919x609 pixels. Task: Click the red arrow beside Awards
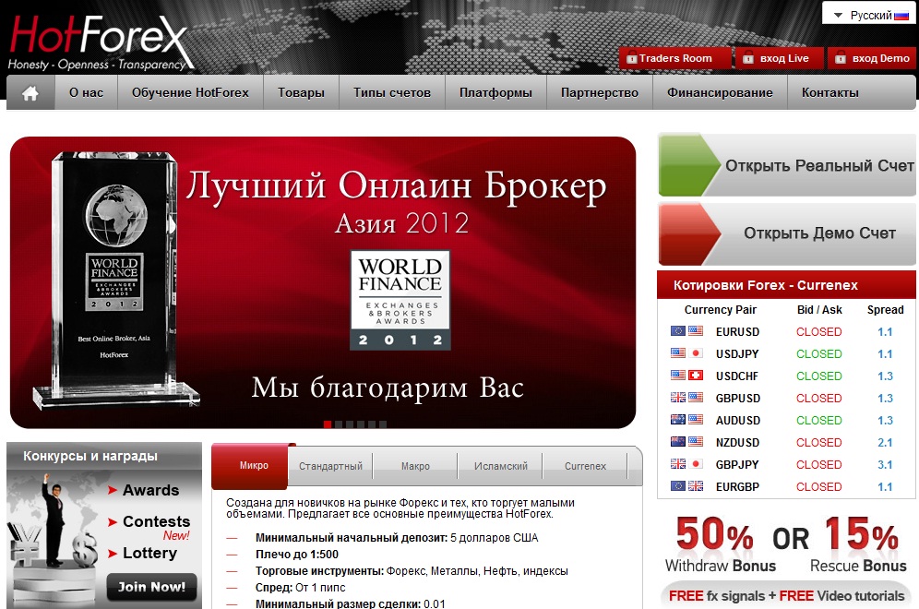pyautogui.click(x=113, y=491)
